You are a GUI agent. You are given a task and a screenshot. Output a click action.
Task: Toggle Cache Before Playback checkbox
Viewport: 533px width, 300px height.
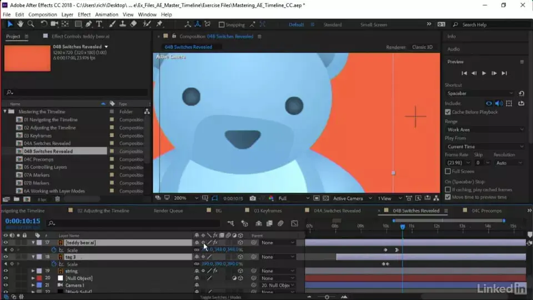click(x=447, y=112)
